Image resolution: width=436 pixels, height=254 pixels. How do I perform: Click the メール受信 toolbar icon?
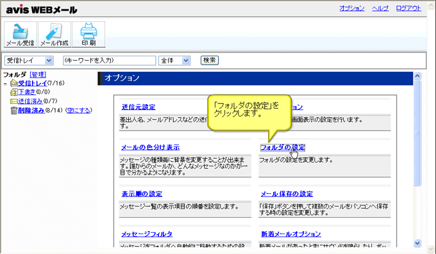click(x=21, y=34)
